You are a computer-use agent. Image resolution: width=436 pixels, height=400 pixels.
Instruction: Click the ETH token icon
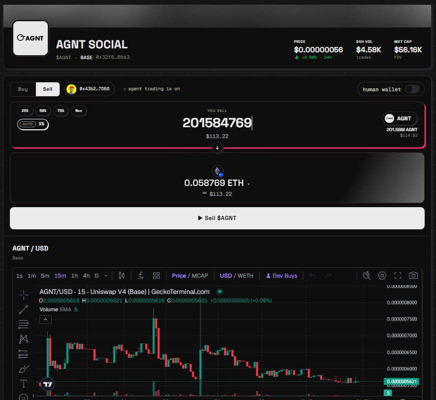[x=217, y=171]
